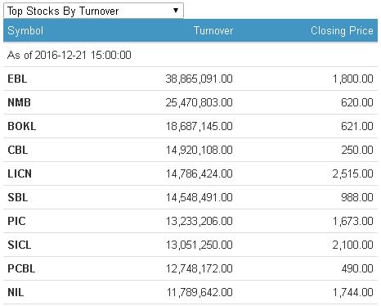381x306 pixels.
Task: Click EBL turnover value 38,865,091.00
Action: (199, 79)
